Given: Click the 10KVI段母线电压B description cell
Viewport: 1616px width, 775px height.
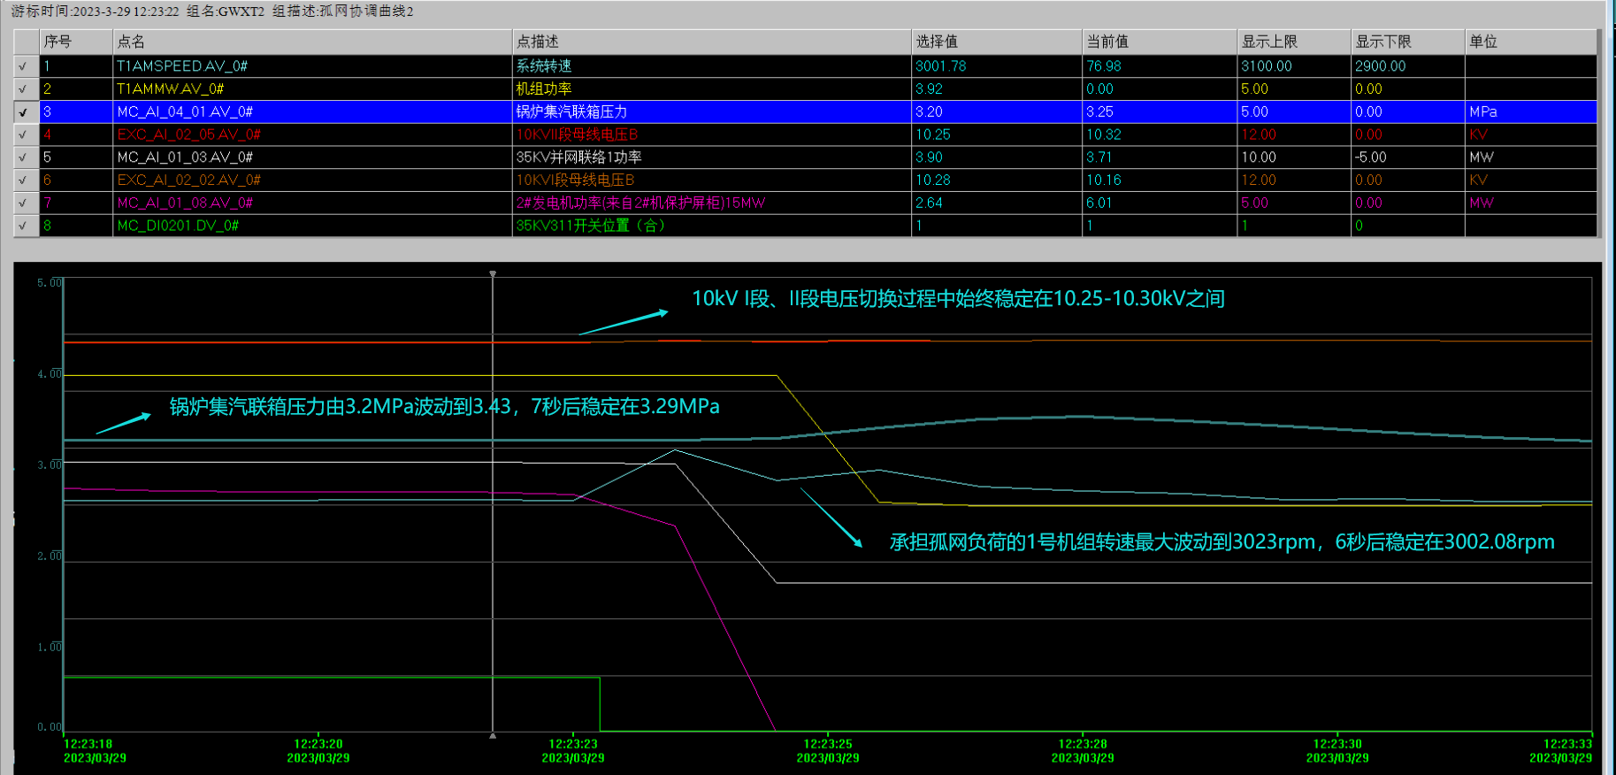Looking at the screenshot, I should click(x=575, y=180).
